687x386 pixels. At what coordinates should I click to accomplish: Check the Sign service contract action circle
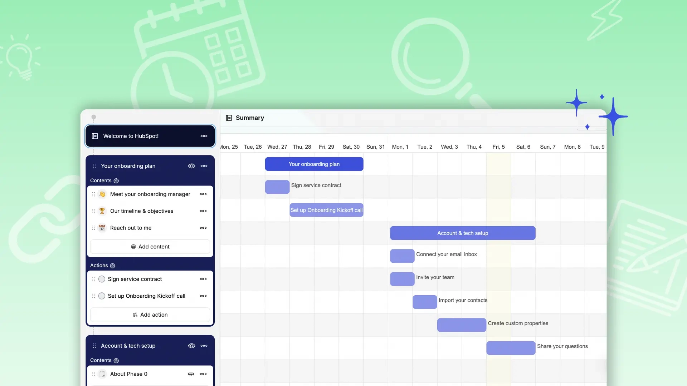click(x=101, y=279)
